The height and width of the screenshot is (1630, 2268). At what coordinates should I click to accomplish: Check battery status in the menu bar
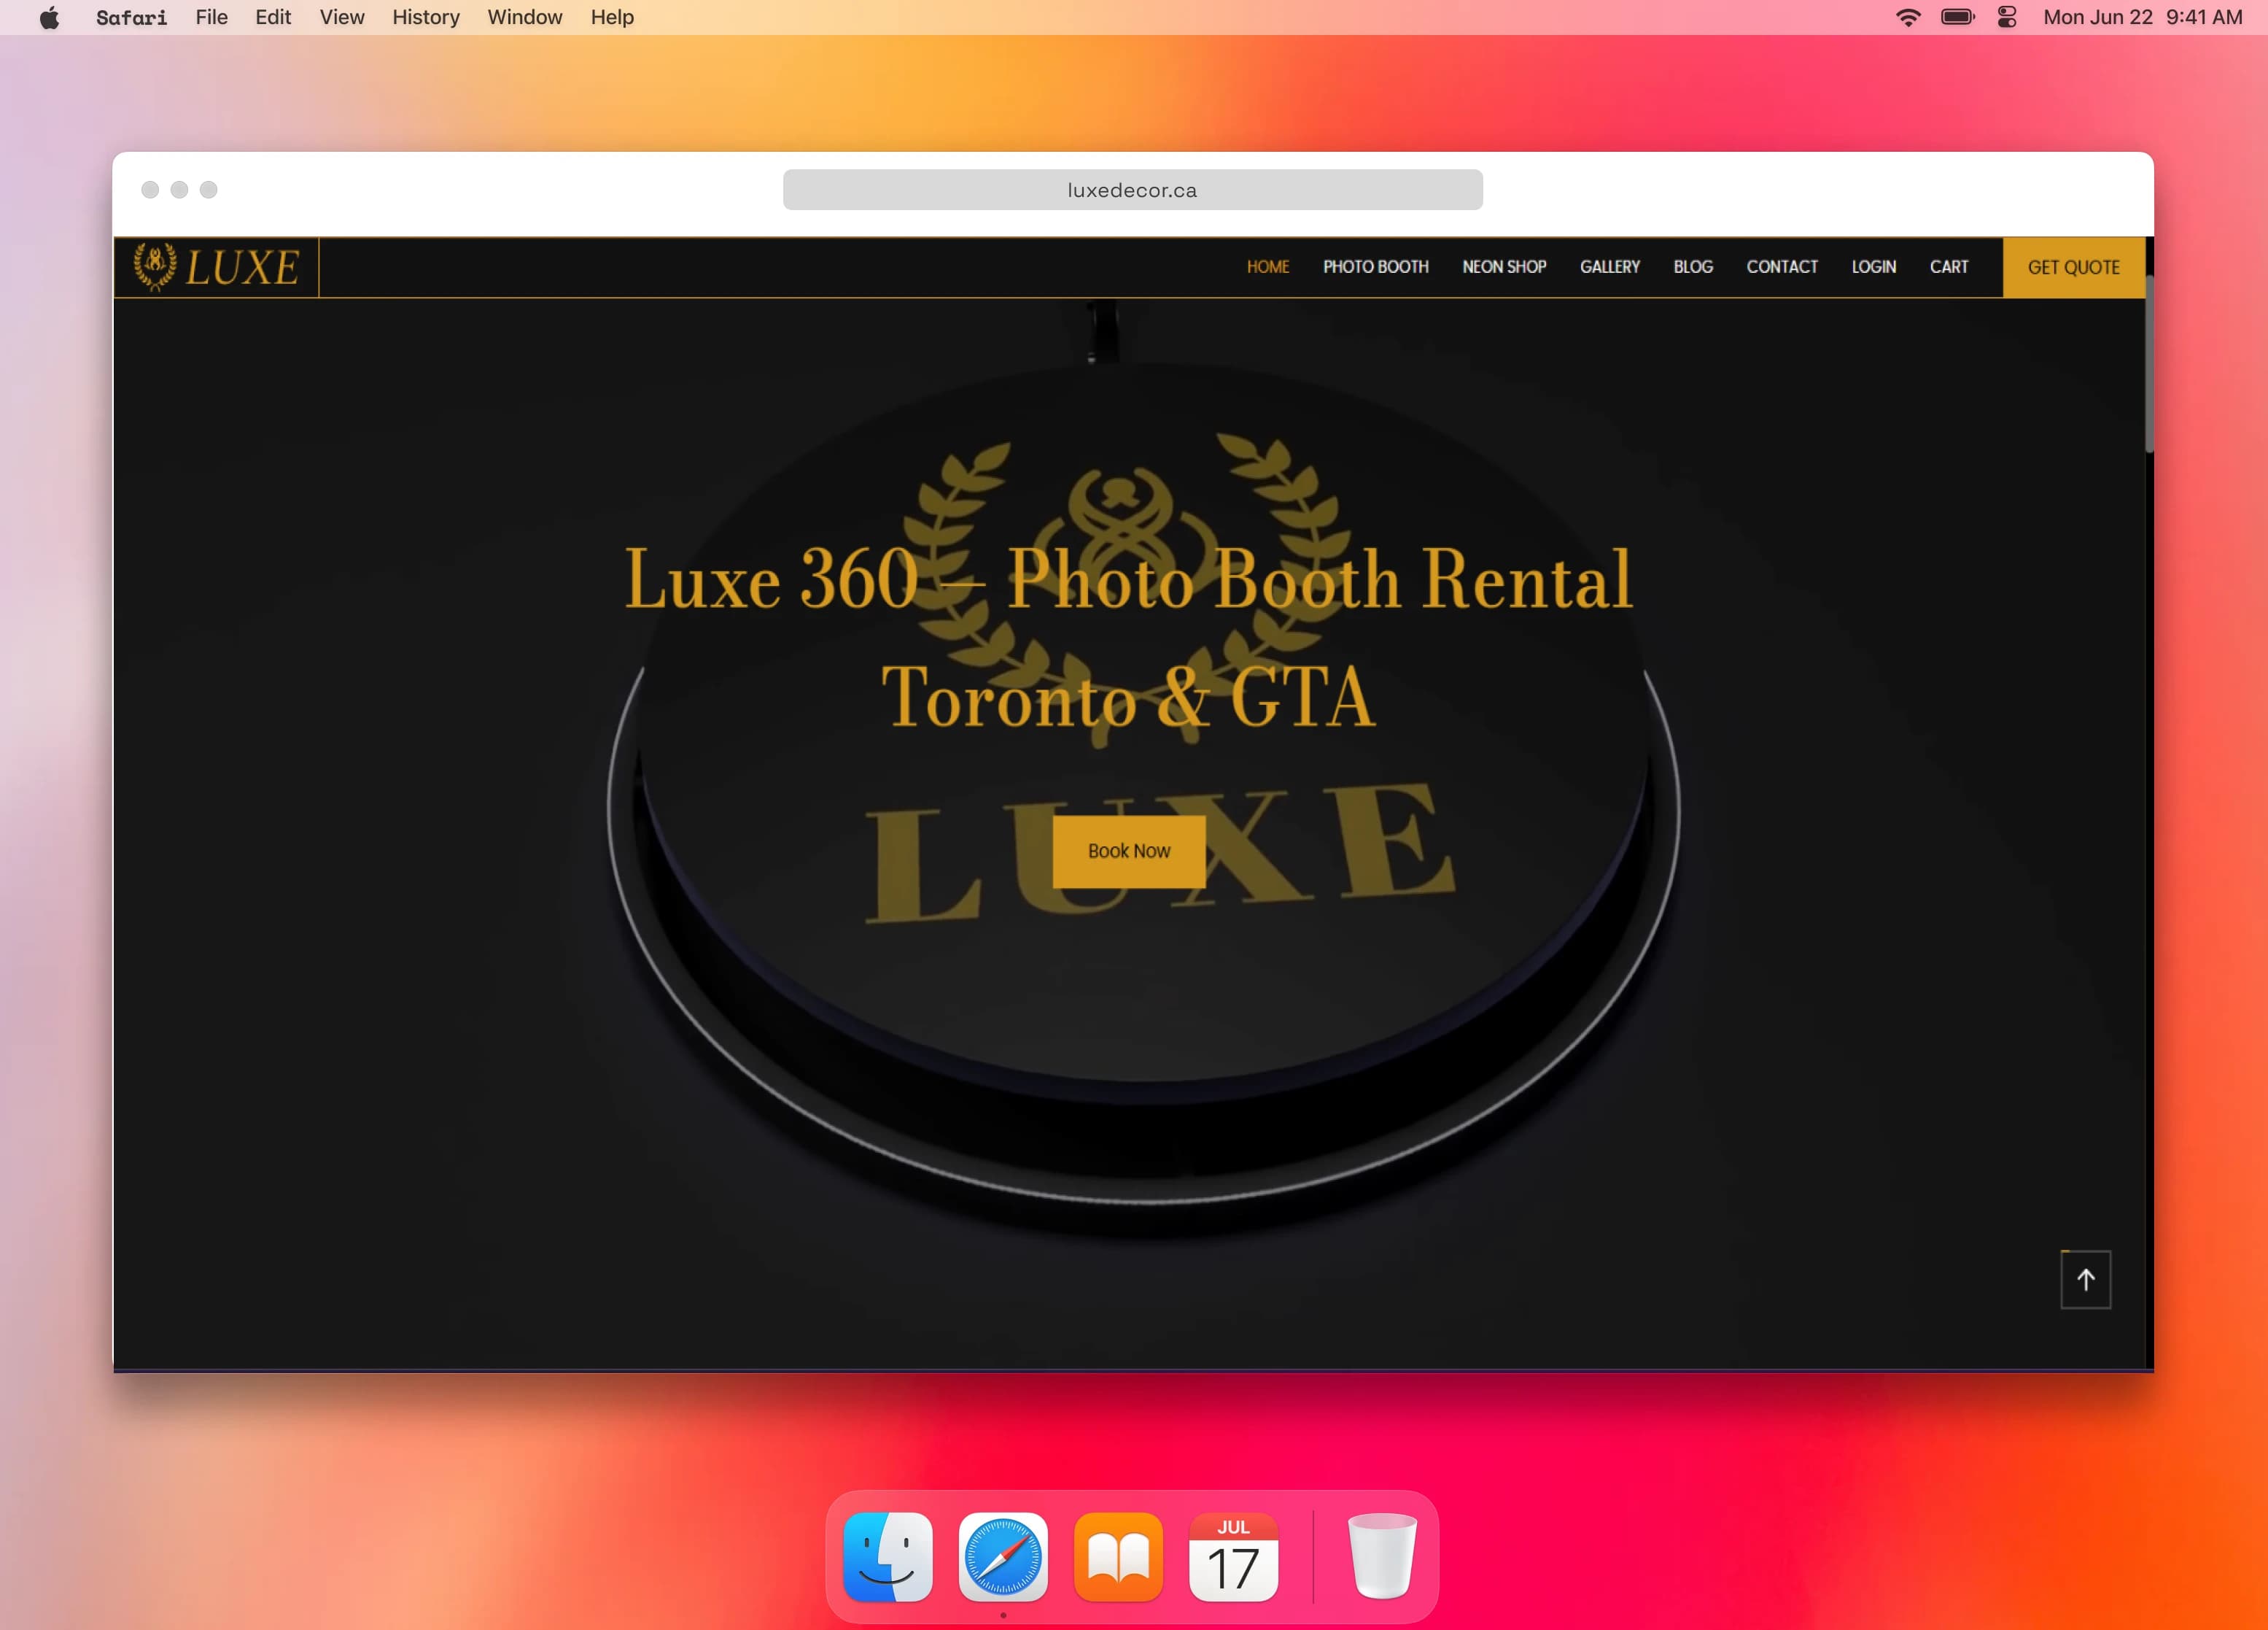point(1957,17)
